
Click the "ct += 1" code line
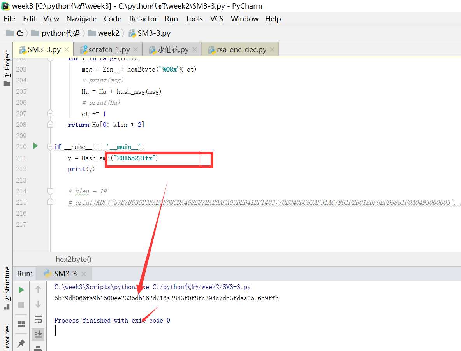(94, 114)
